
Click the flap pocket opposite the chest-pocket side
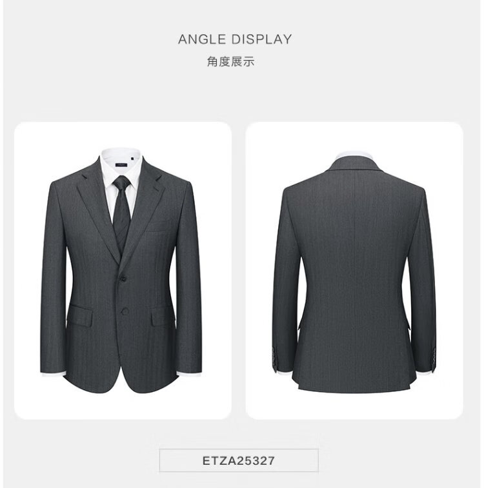tap(80, 317)
